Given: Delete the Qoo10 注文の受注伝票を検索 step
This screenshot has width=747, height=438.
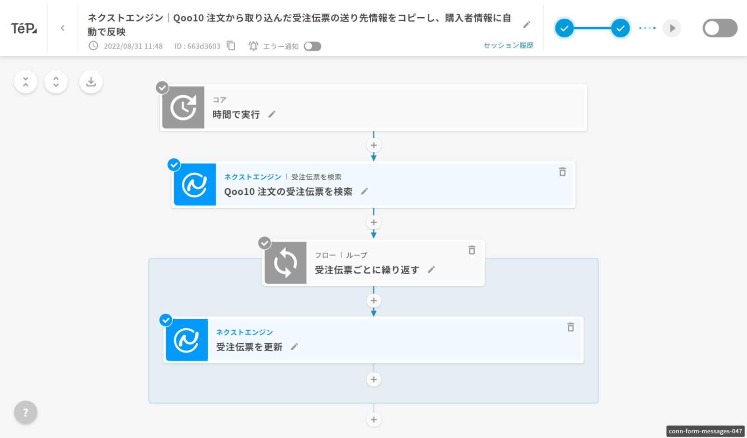Looking at the screenshot, I should 563,172.
